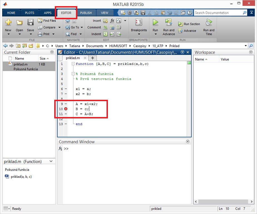Click the Undo arrow in quick access toolbar

tap(170, 13)
